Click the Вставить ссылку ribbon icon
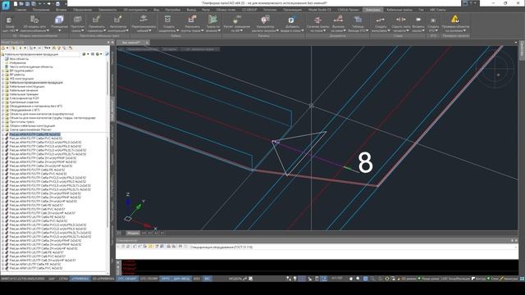This screenshot has width=525, height=295. click(x=418, y=20)
